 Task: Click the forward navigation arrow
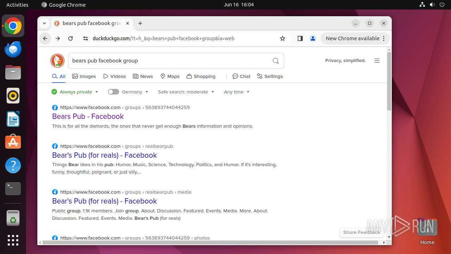tap(58, 38)
